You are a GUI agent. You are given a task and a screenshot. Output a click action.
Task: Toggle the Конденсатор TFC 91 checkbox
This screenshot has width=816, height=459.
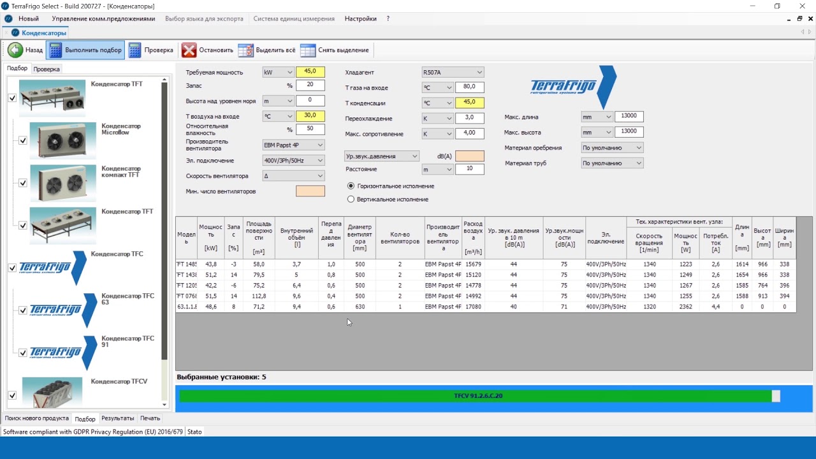pyautogui.click(x=23, y=353)
